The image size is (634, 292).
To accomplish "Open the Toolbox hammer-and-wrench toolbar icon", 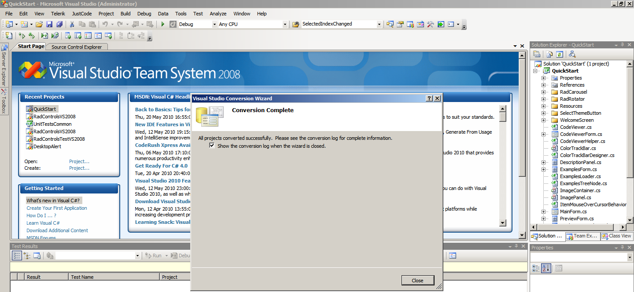I will click(x=431, y=24).
